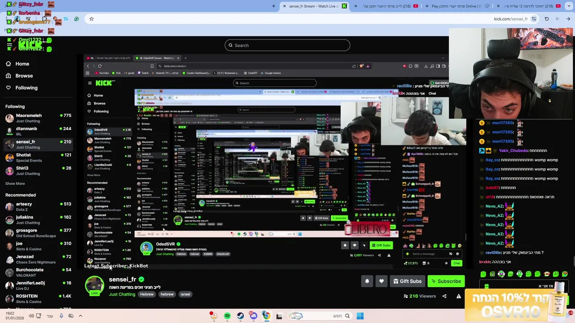
Task: Click green extension icon in browser toolbar
Action: point(76,19)
